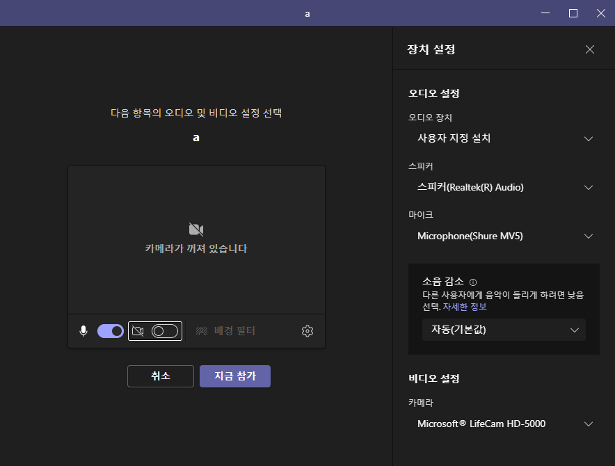The image size is (615, 466).
Task: Open device settings gear icon
Action: (307, 331)
